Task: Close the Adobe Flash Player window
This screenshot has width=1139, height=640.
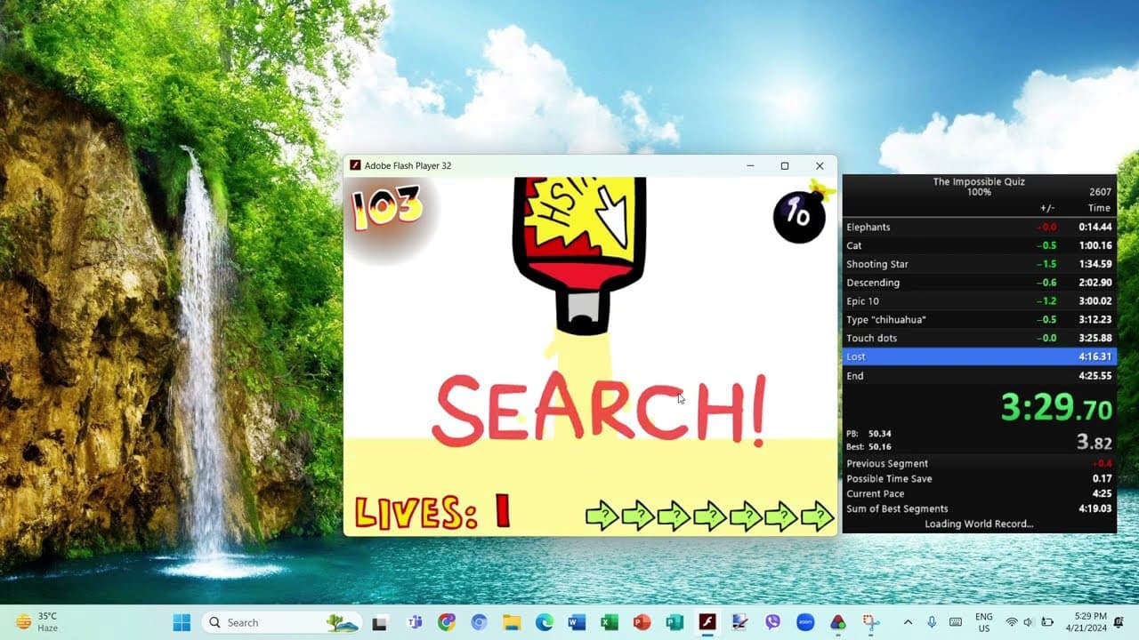Action: coord(820,165)
